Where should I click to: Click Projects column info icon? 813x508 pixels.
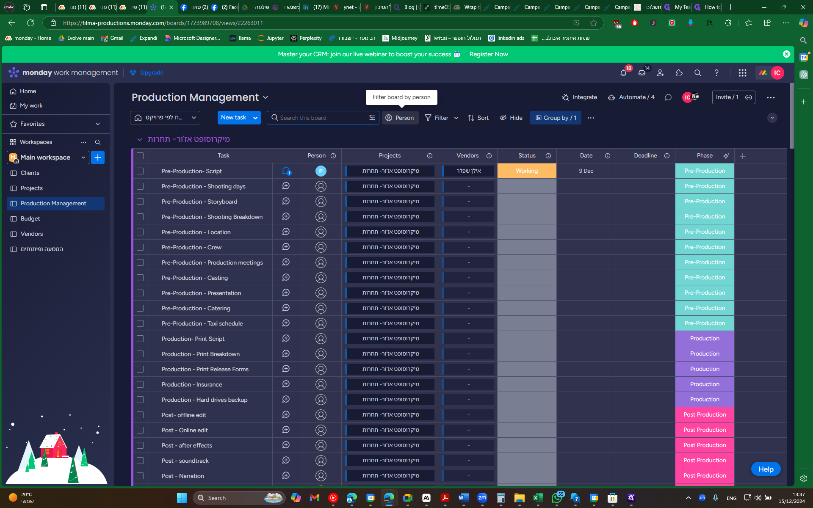(430, 156)
